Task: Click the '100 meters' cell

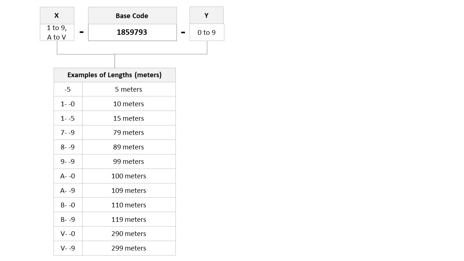Action: point(129,176)
